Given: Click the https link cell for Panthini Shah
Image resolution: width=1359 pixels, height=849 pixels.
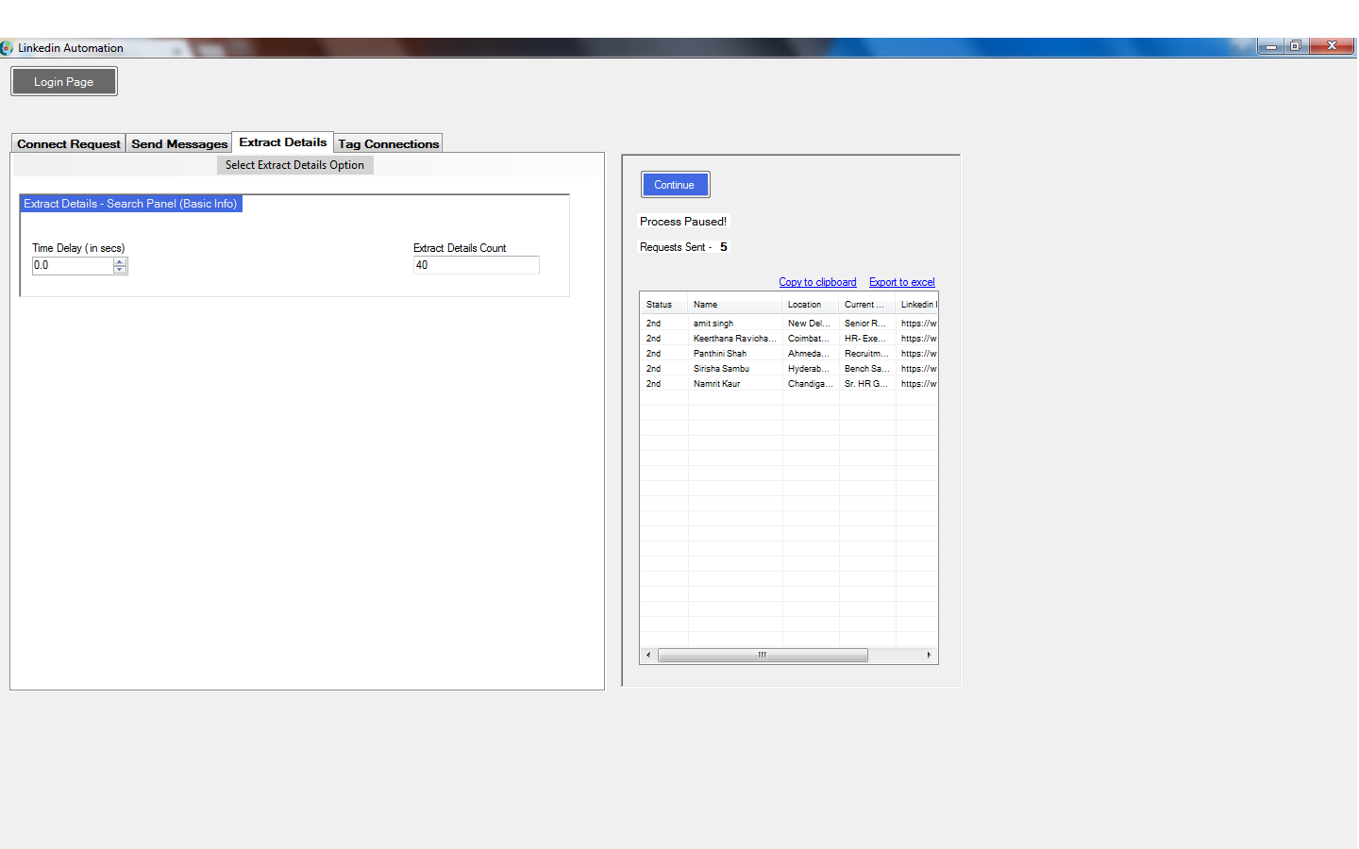Looking at the screenshot, I should coord(917,354).
